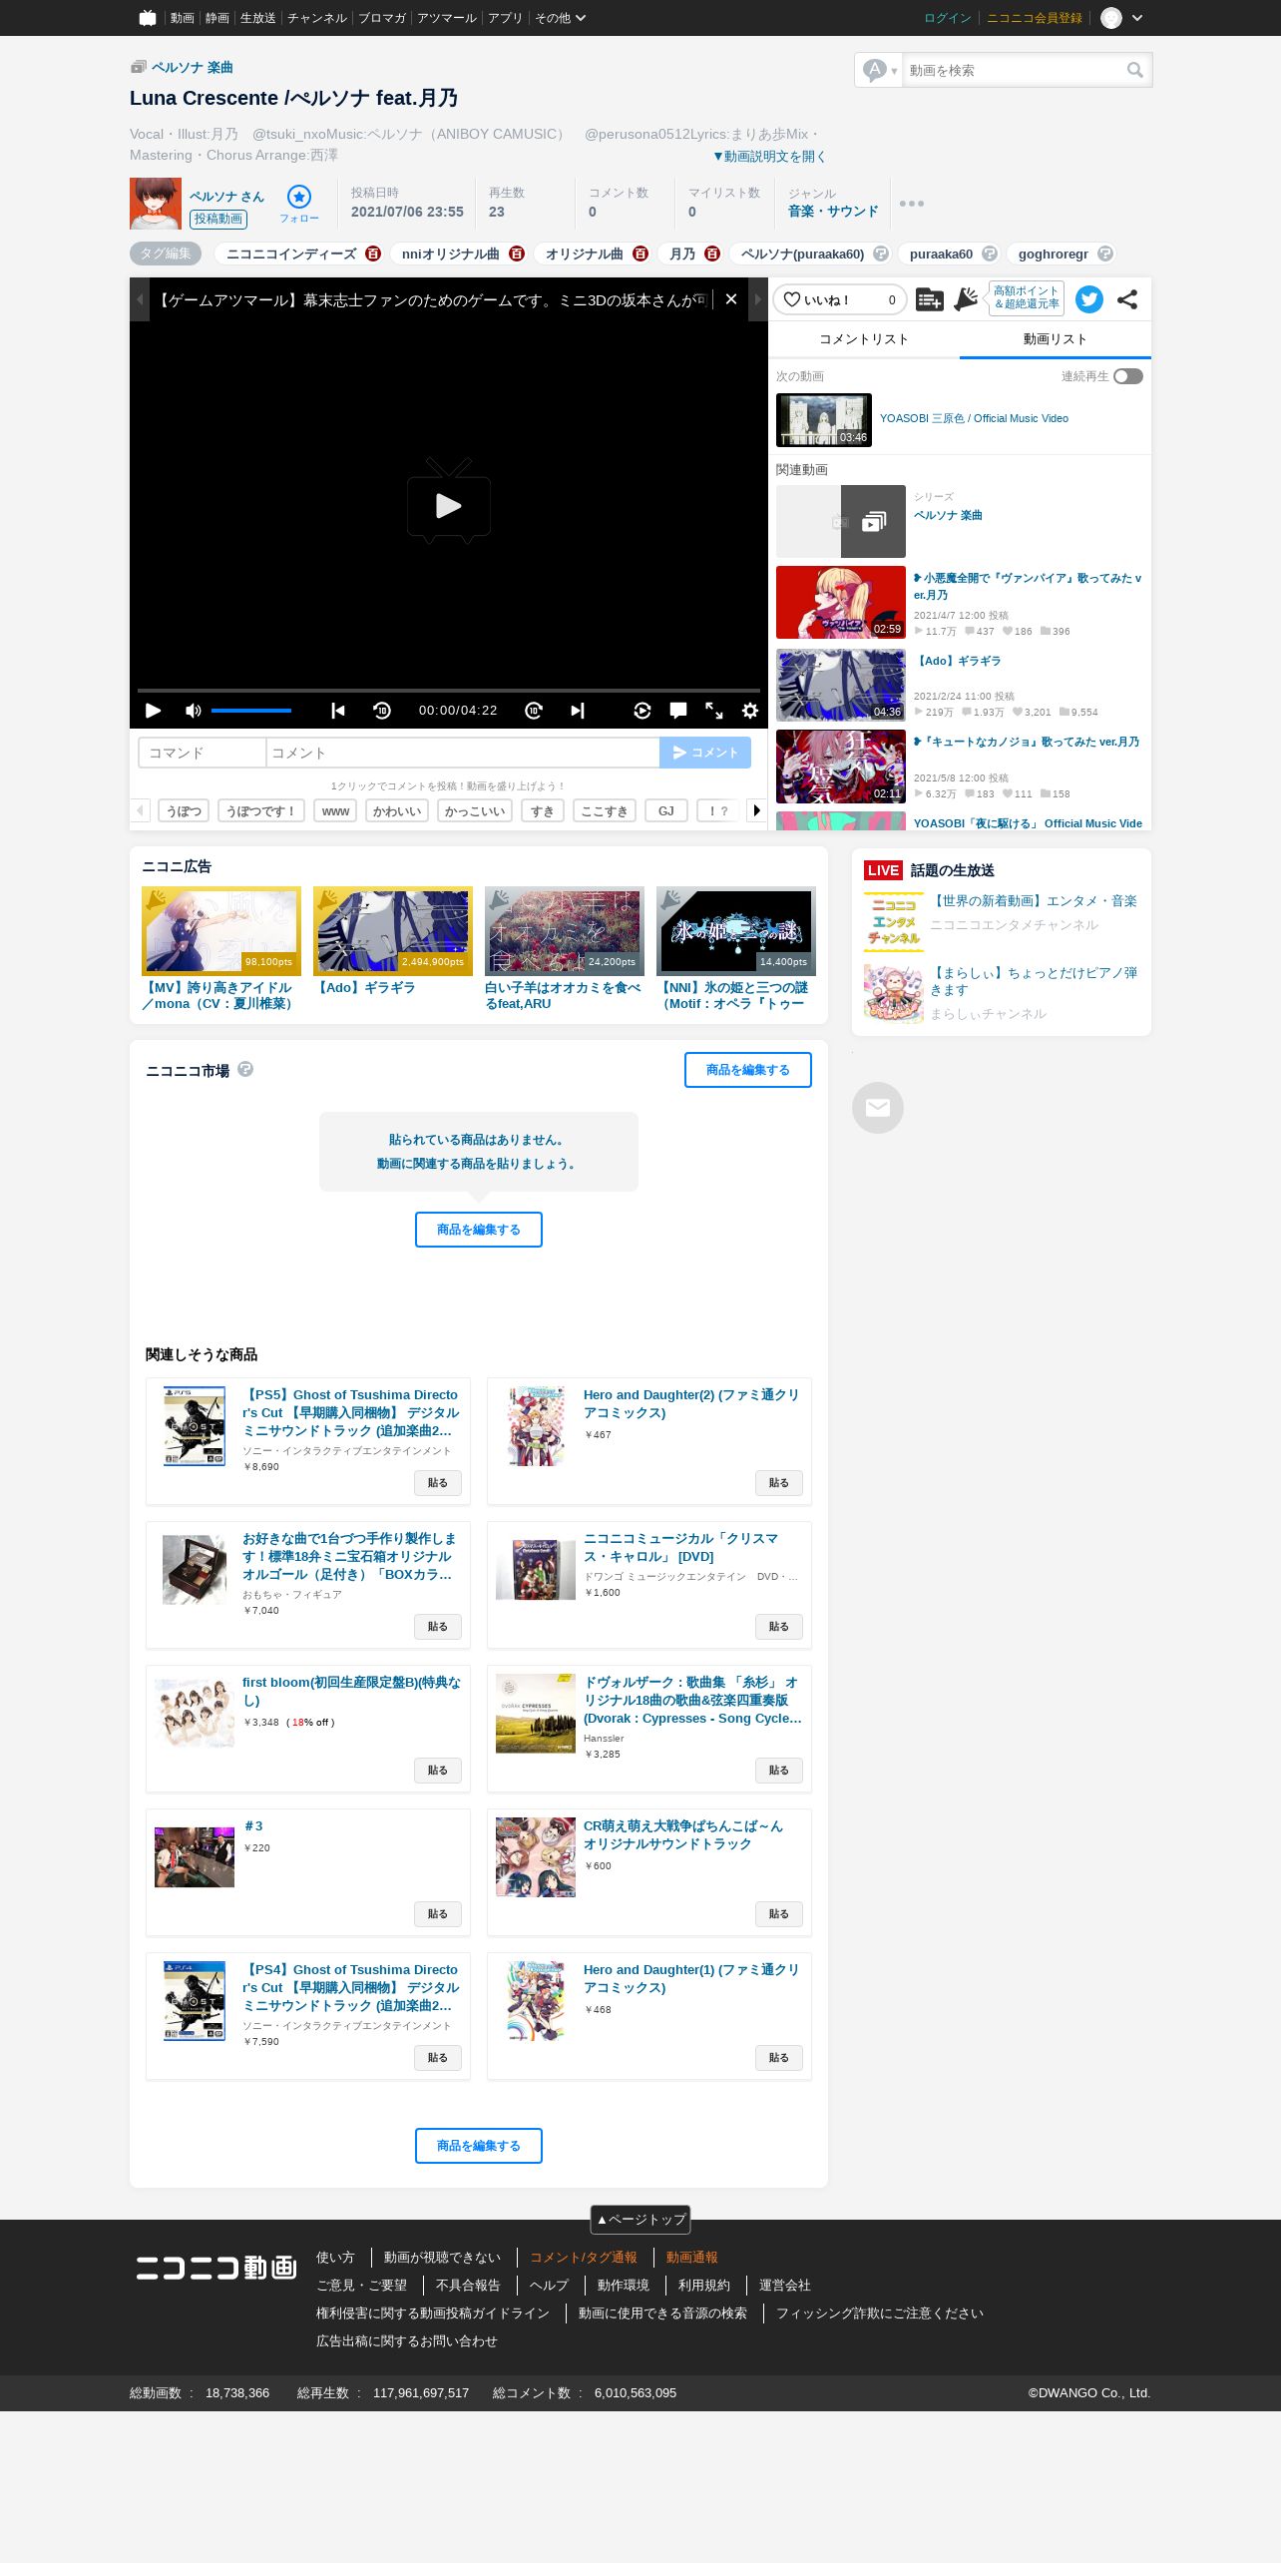1281x2563 pixels.
Task: Click the ログイン link
Action: [x=948, y=18]
